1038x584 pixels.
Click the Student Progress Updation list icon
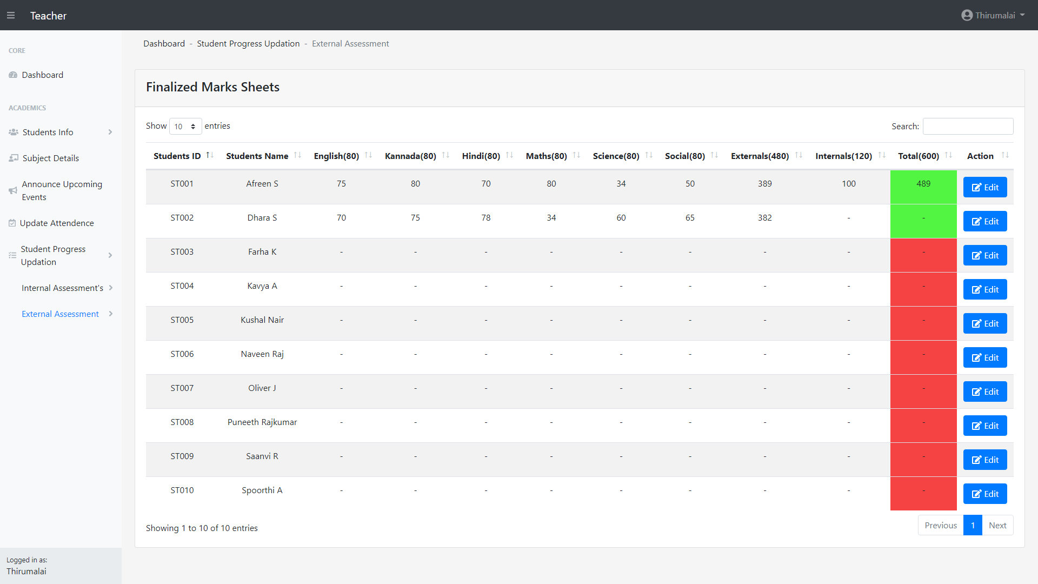point(12,256)
